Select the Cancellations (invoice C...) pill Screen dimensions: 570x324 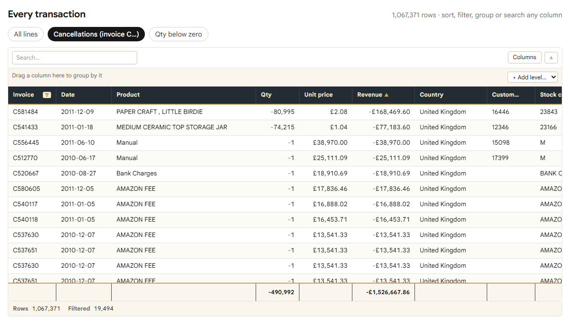click(x=96, y=34)
